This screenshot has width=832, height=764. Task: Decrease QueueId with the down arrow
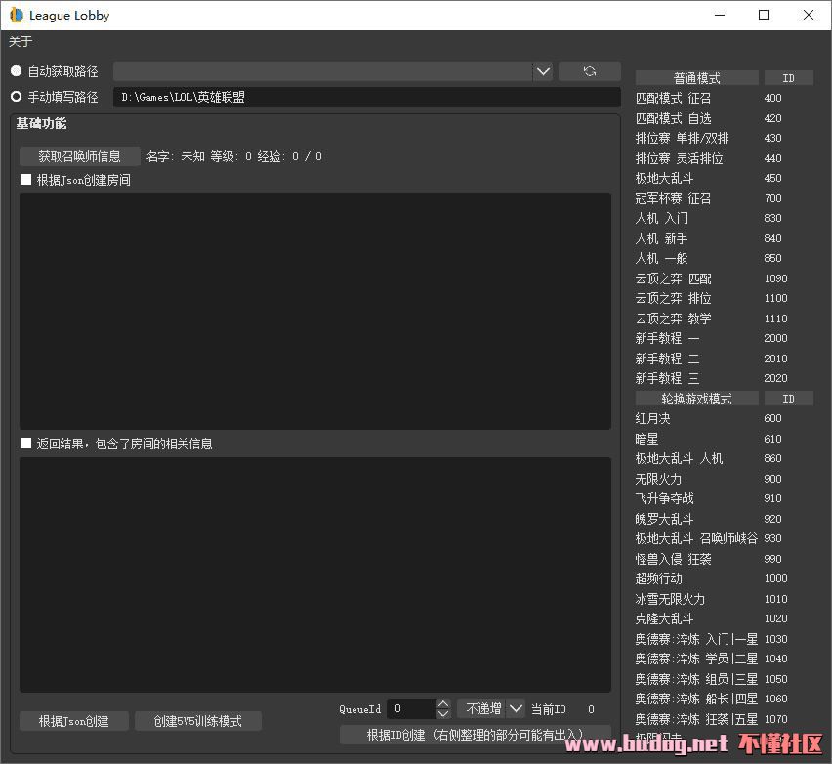click(443, 714)
